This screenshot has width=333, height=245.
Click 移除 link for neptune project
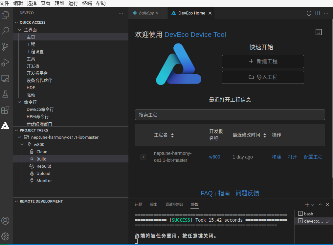277,157
